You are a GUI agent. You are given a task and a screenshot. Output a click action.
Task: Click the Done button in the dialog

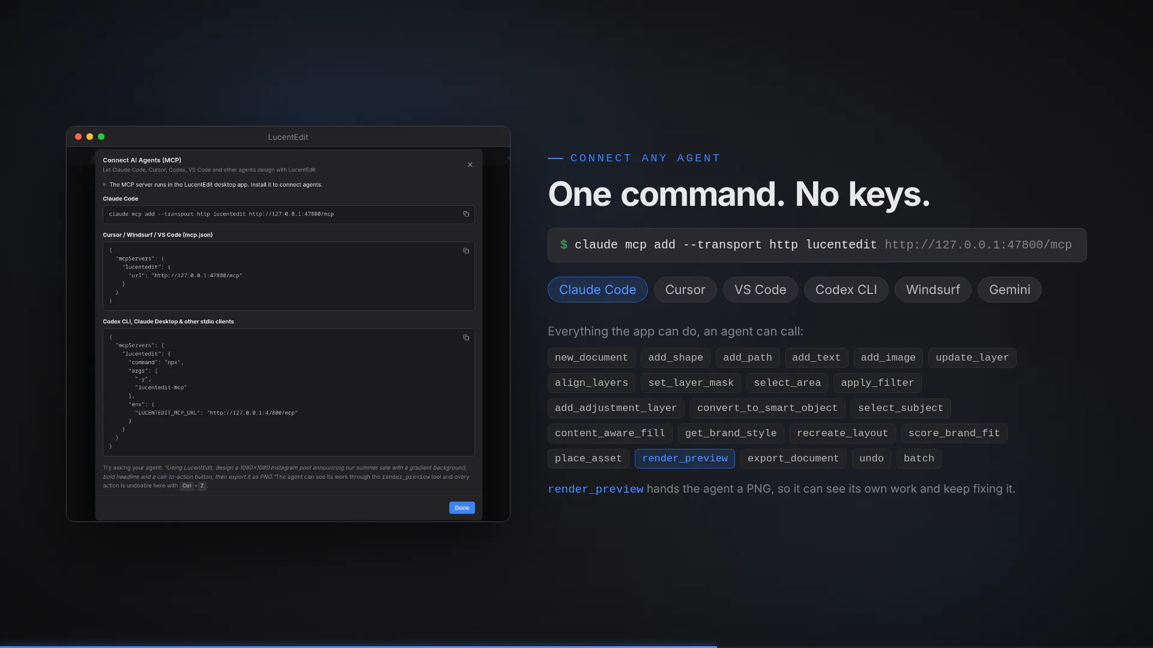click(x=462, y=508)
